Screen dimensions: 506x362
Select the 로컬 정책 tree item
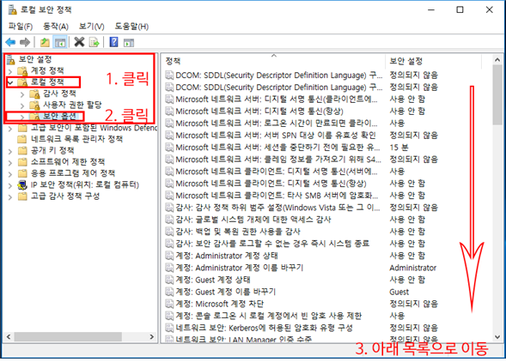click(47, 82)
